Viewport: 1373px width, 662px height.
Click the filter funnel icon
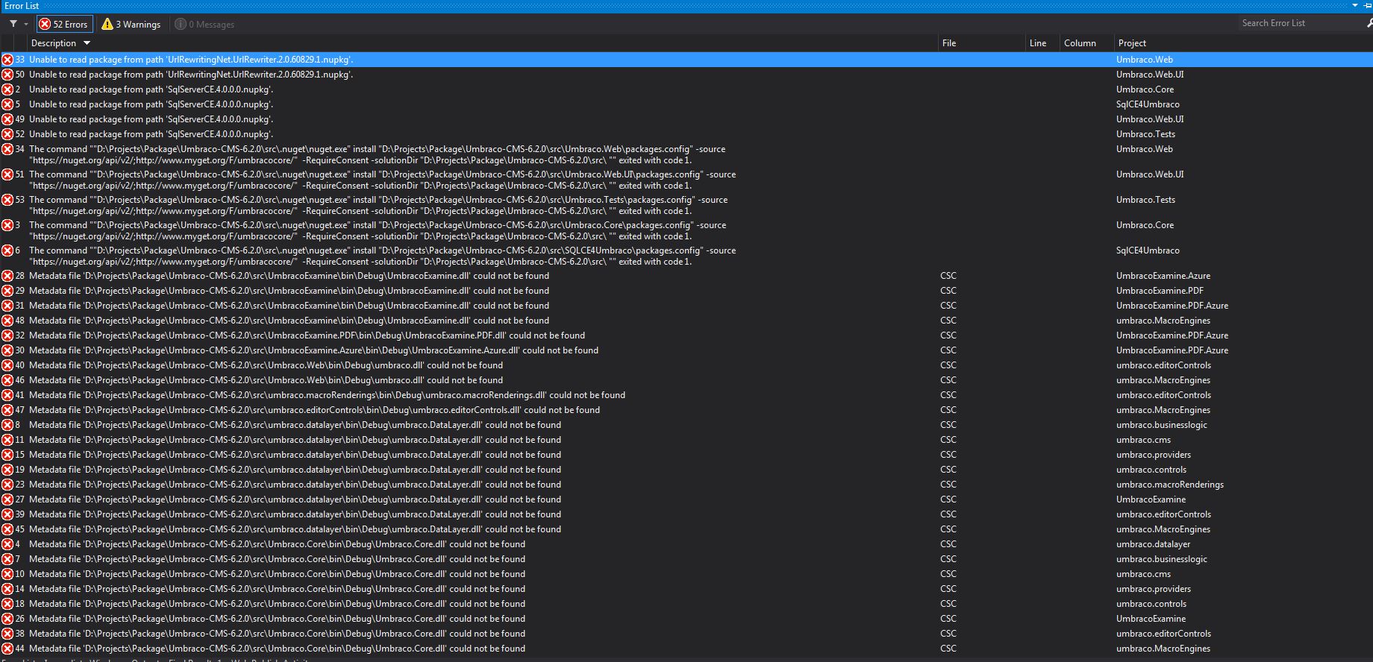(x=13, y=24)
